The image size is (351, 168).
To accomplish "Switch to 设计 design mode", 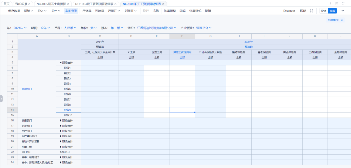I will [x=324, y=11].
